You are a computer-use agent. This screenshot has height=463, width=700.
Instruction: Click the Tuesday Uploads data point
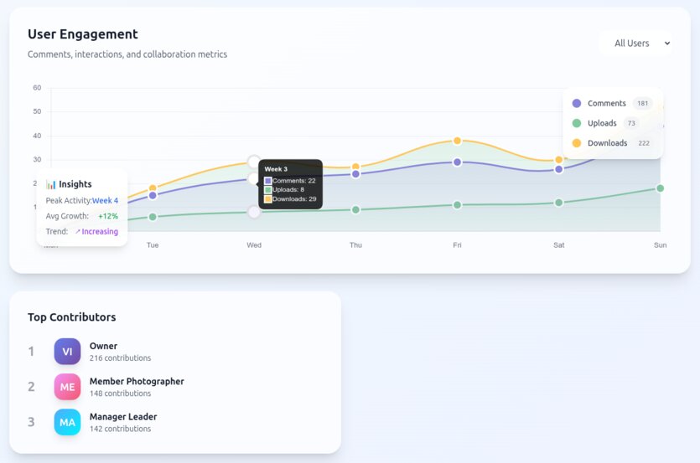tap(153, 217)
